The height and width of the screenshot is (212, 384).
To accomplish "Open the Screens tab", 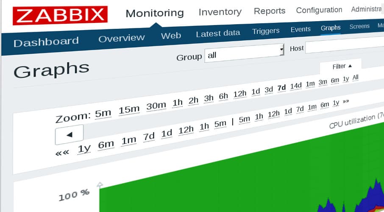I will (359, 26).
